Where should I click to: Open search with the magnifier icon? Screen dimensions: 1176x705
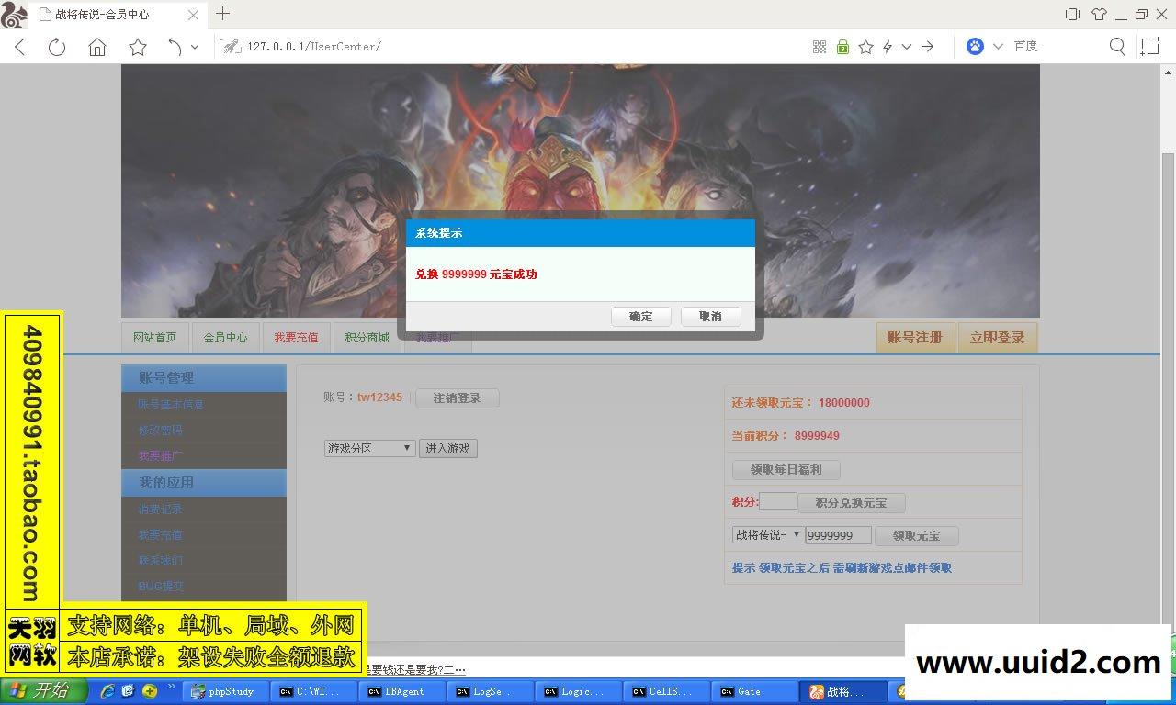click(x=1117, y=46)
